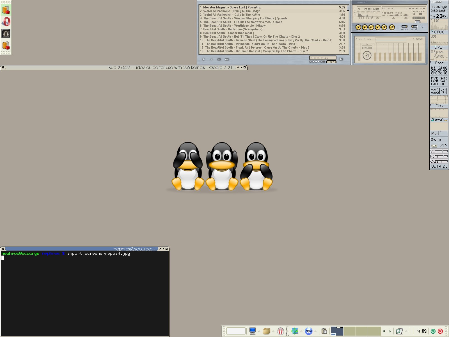Open the playlist 'list' menu

point(341,59)
